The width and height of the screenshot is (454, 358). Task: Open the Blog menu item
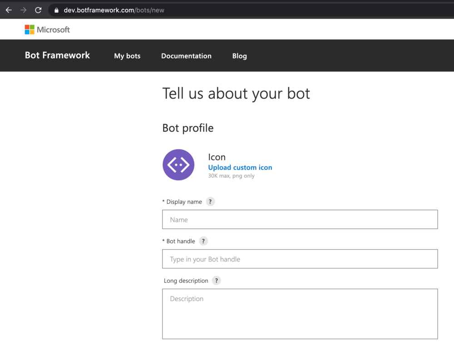239,56
